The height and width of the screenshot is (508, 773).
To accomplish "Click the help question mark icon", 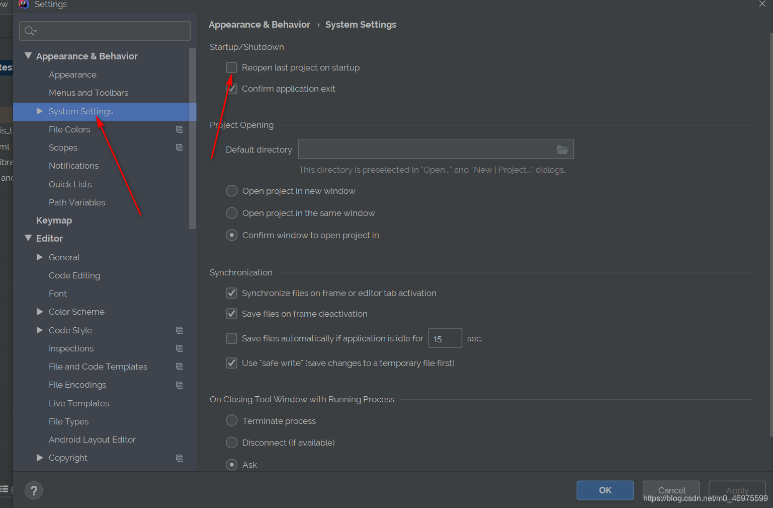I will point(34,490).
